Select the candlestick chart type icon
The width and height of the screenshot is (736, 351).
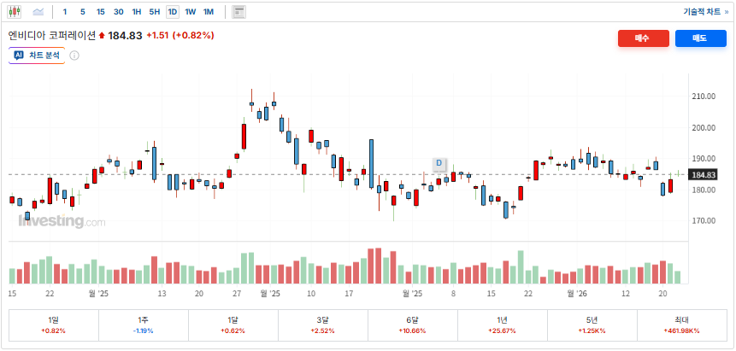(x=15, y=12)
